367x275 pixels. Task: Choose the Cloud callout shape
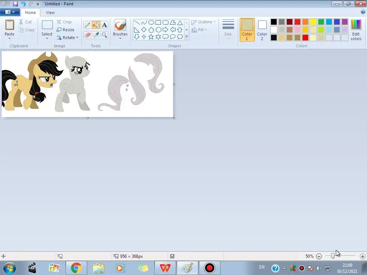[x=180, y=37]
